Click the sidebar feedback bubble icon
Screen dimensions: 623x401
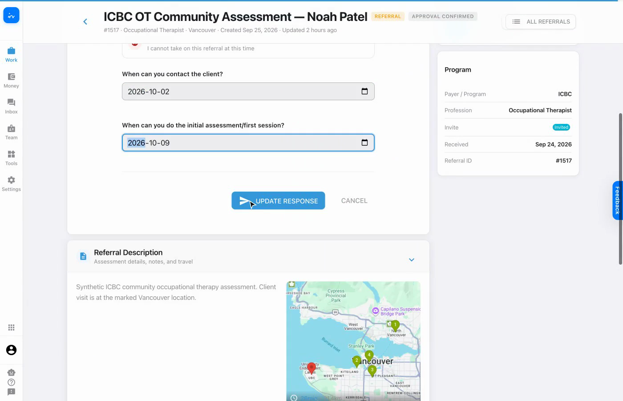(x=12, y=392)
